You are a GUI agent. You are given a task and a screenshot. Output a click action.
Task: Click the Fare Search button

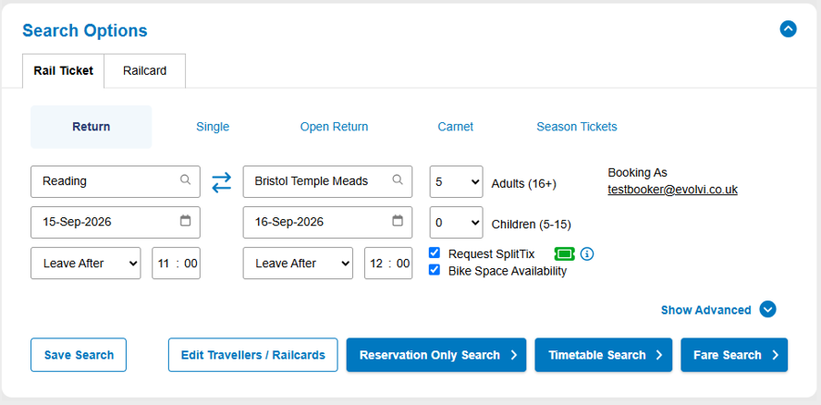(734, 355)
